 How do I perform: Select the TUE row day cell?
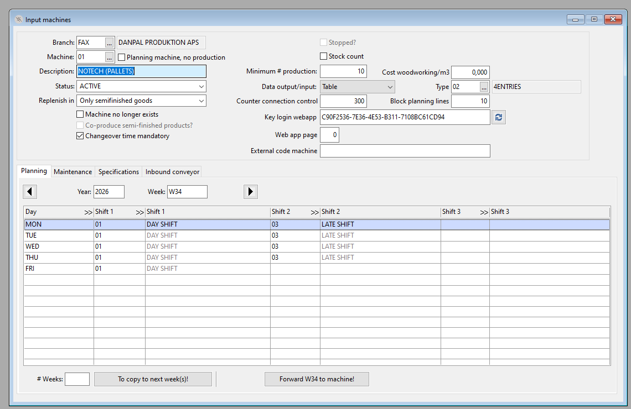click(x=59, y=235)
